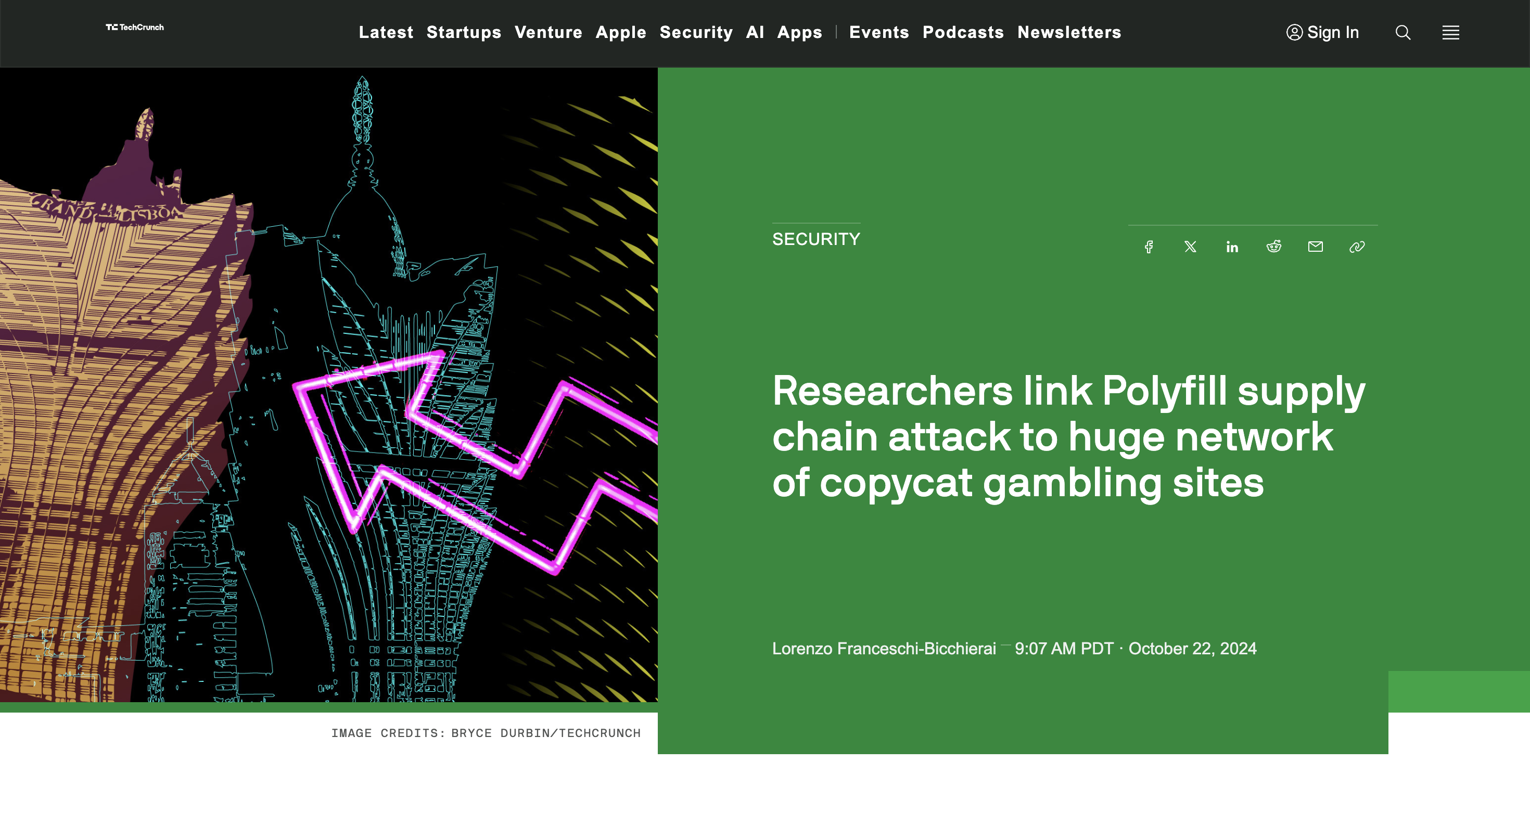
Task: Share article on Facebook icon
Action: (1149, 247)
